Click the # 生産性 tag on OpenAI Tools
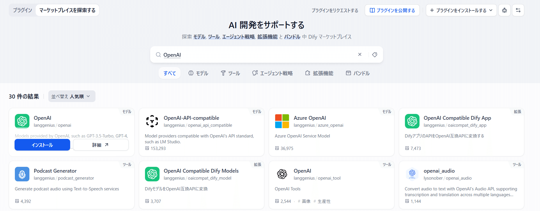 322,201
